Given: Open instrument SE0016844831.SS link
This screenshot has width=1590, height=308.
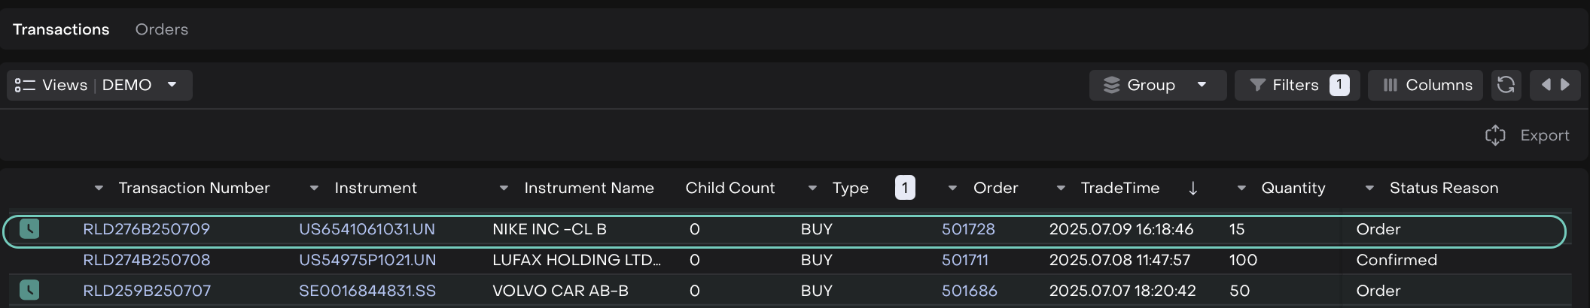Looking at the screenshot, I should (367, 291).
